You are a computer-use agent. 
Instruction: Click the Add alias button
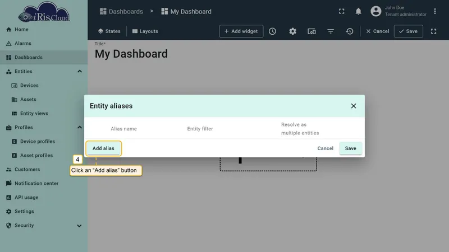click(103, 148)
